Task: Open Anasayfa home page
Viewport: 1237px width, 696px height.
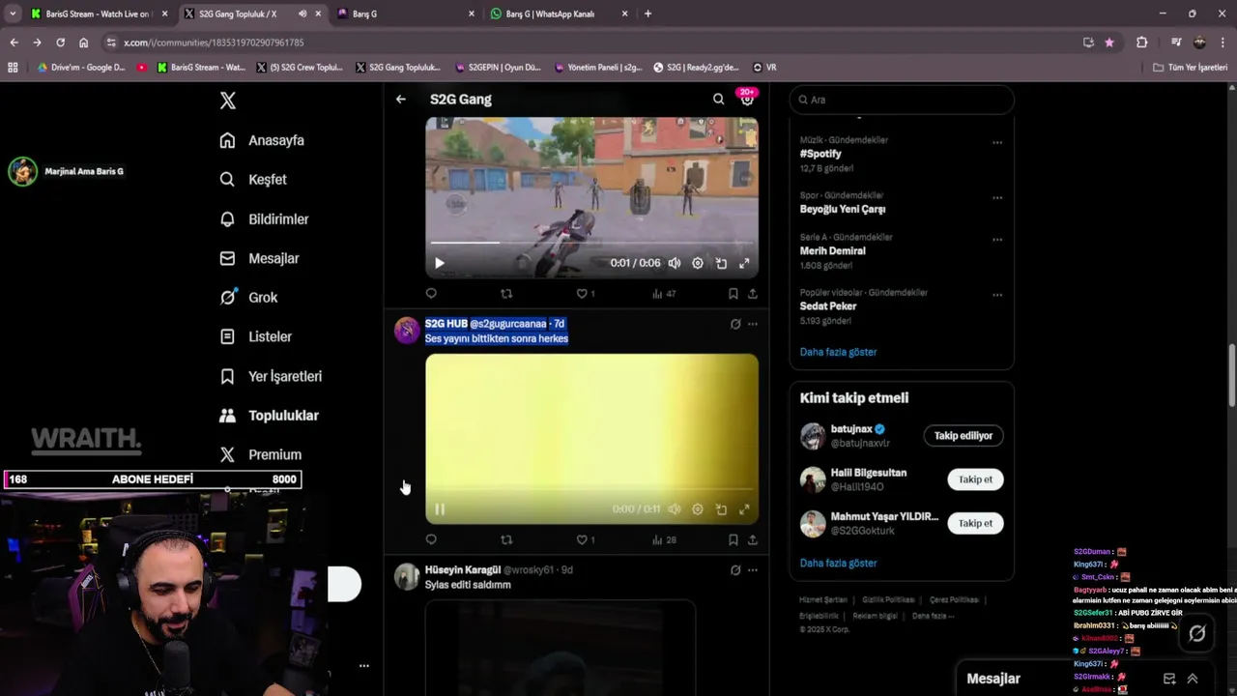Action: point(262,140)
